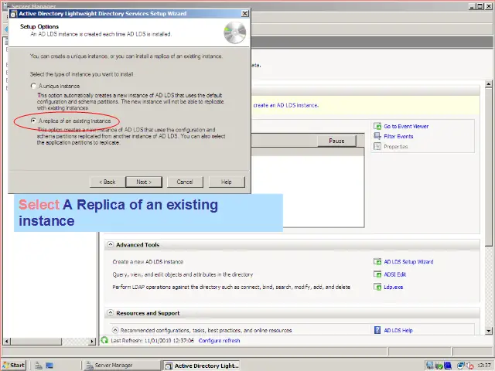Click the network system tray icon
This screenshot has height=371, width=495.
[461, 366]
